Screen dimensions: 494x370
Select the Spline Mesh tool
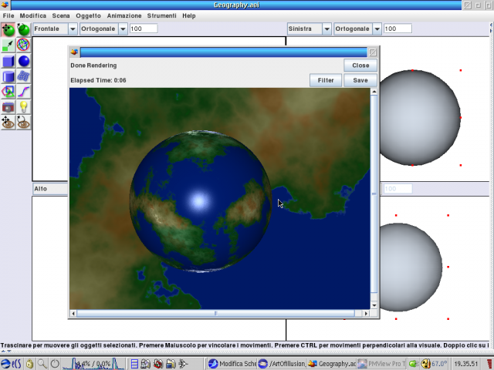click(24, 76)
